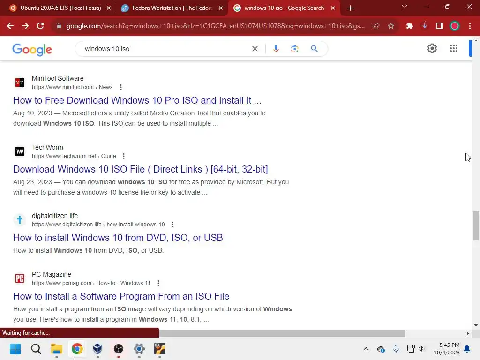Click the TechWorm favicon
The image size is (480, 360).
20,151
